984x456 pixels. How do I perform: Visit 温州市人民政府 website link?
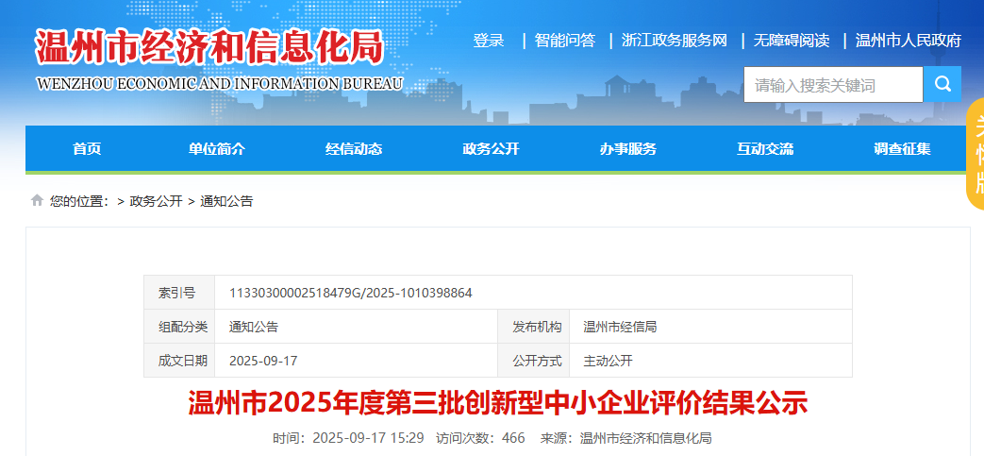click(908, 41)
